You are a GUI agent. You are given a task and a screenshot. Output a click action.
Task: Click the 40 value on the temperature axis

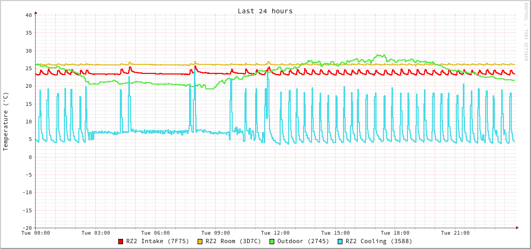pos(28,15)
